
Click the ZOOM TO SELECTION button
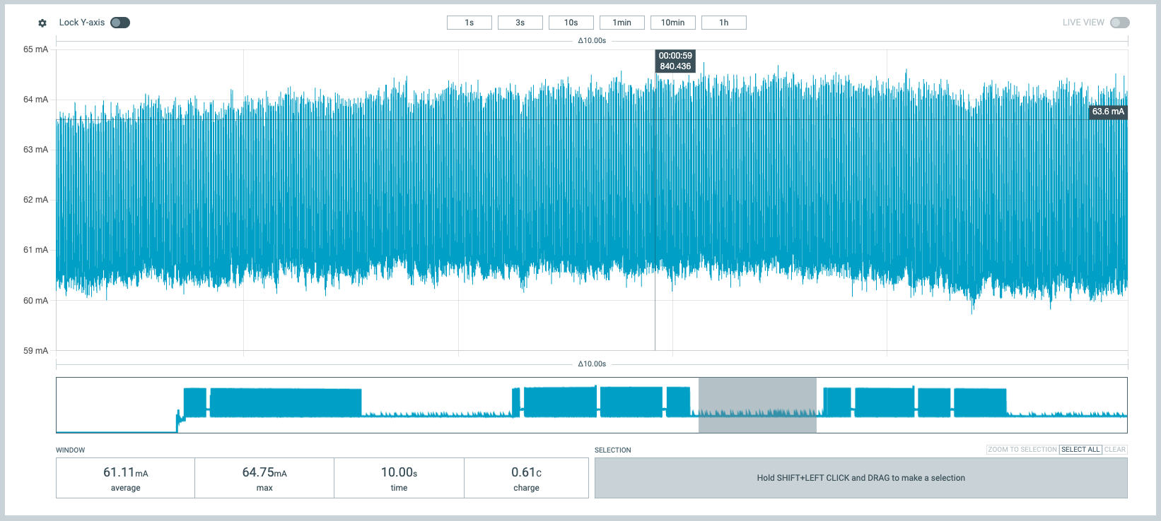click(x=1022, y=450)
